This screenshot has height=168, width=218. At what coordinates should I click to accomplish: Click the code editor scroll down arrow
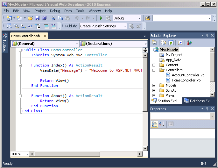145,148
